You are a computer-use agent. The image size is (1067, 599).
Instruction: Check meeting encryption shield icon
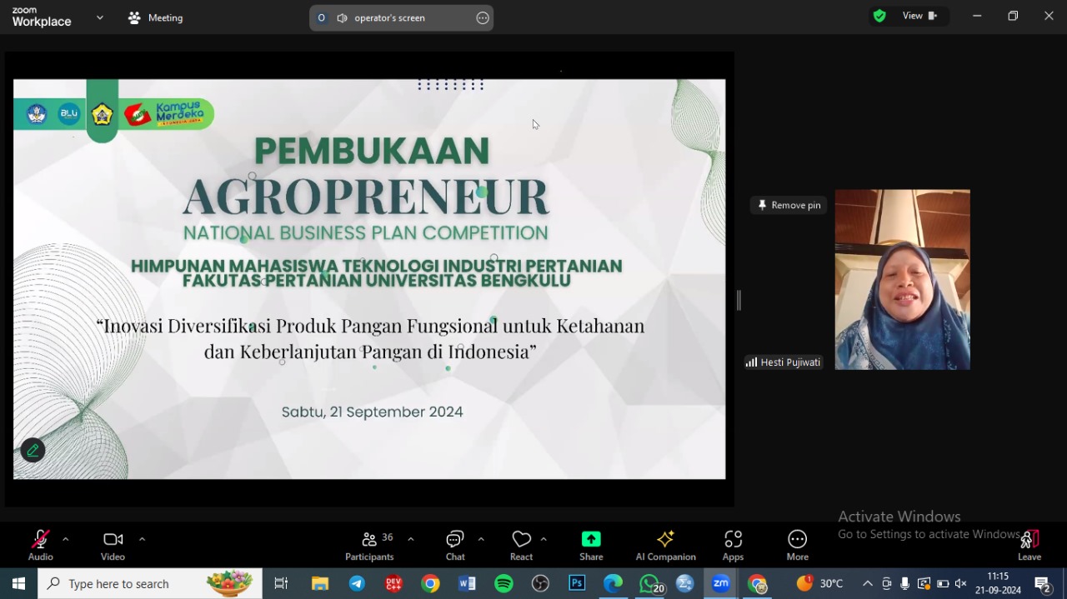pos(879,16)
